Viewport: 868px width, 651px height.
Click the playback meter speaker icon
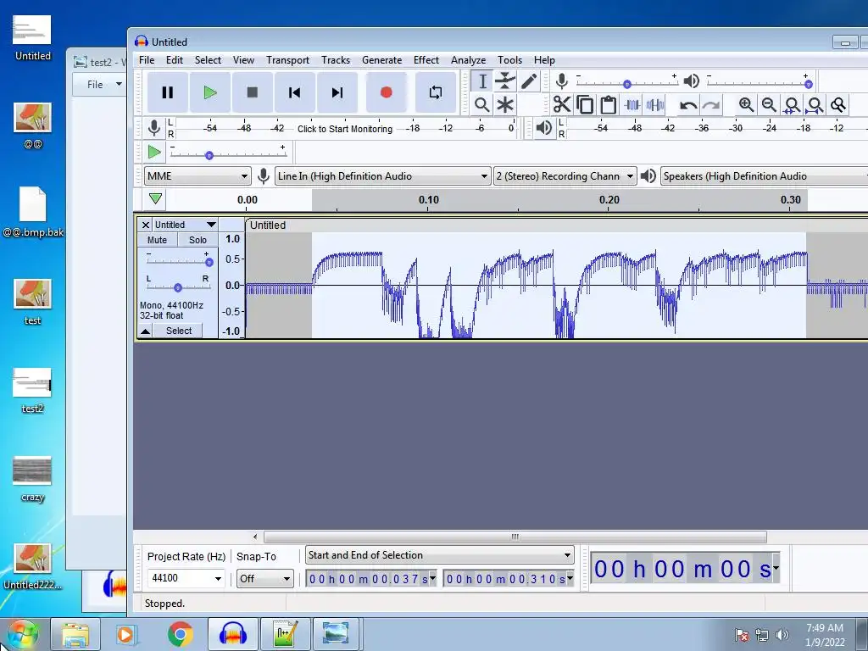coord(543,128)
